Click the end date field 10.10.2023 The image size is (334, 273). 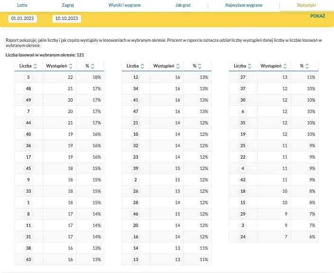pyautogui.click(x=66, y=19)
